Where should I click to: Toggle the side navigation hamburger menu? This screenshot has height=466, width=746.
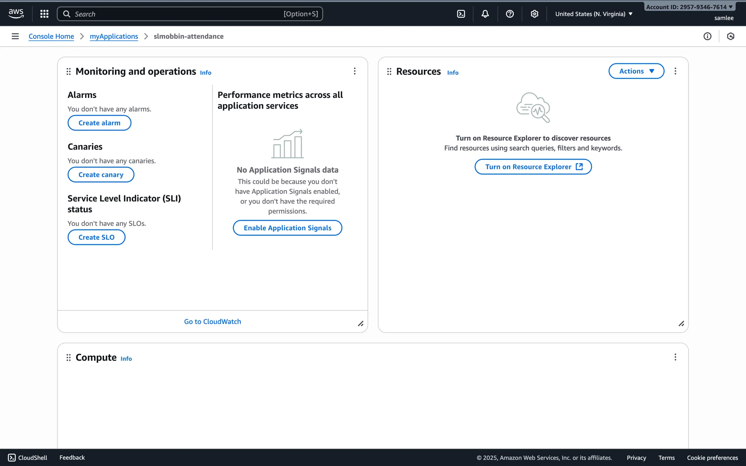point(15,36)
